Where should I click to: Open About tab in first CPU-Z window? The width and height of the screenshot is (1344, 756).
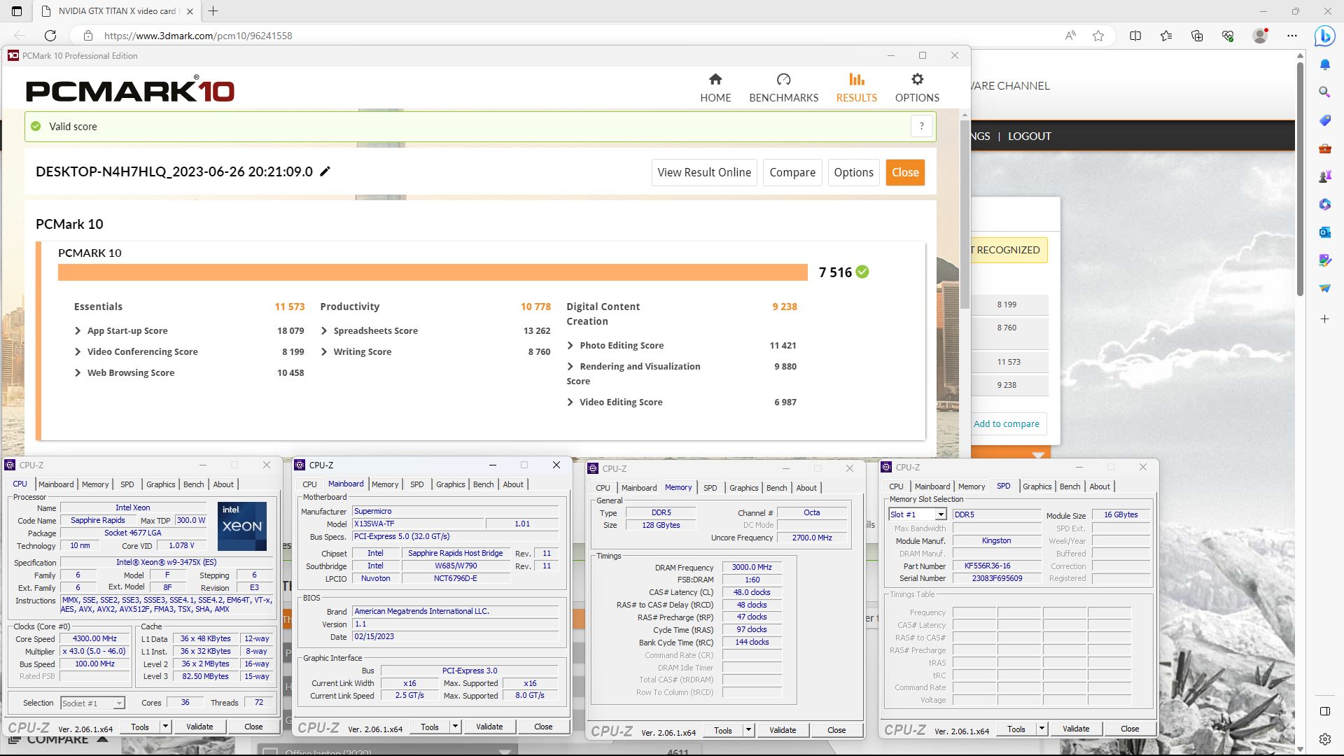[223, 484]
